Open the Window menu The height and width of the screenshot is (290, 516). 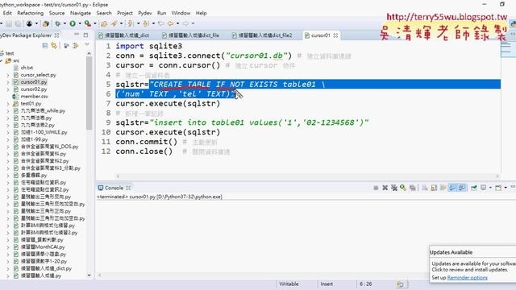pyautogui.click(x=181, y=13)
